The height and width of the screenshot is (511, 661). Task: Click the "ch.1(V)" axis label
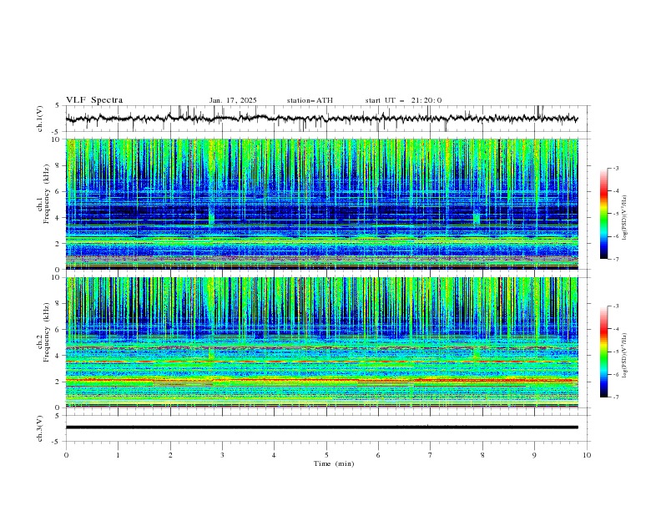point(40,119)
